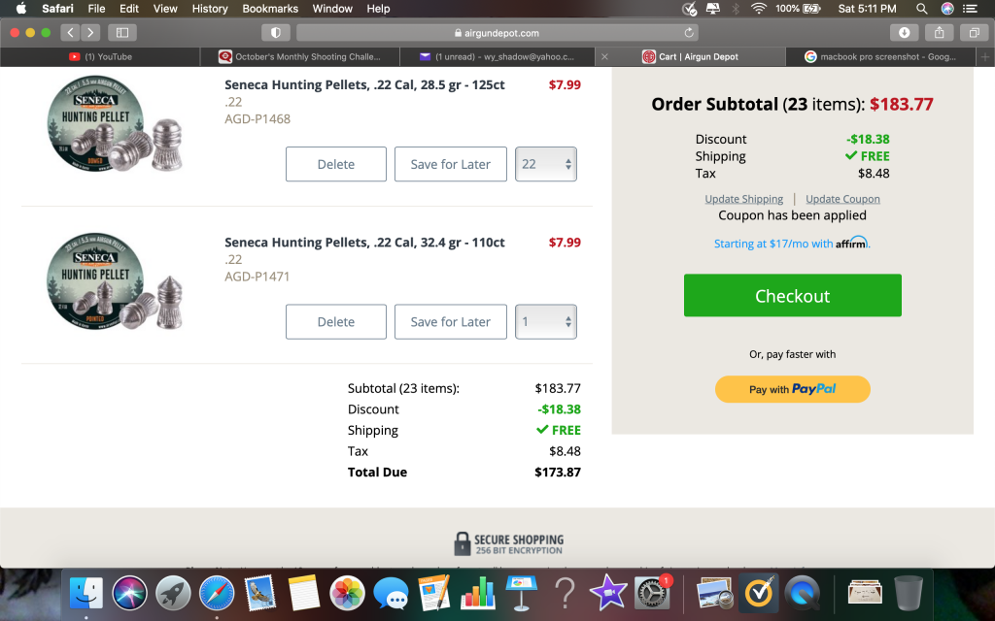
Task: Delete the 32.4 gr Seneca pellets
Action: coord(335,322)
